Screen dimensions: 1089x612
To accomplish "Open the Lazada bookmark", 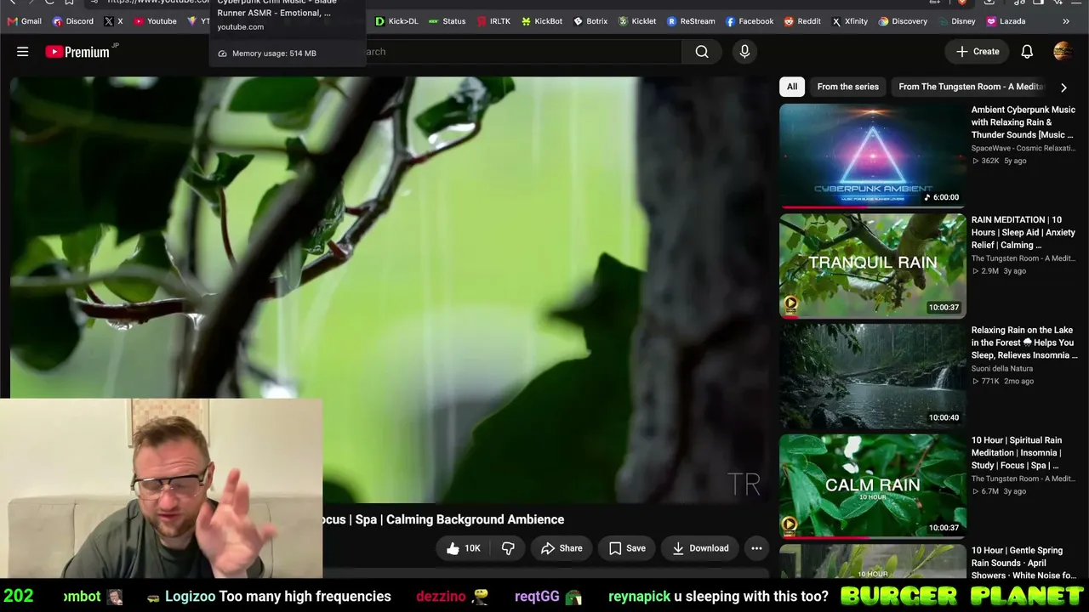I will 1006,21.
